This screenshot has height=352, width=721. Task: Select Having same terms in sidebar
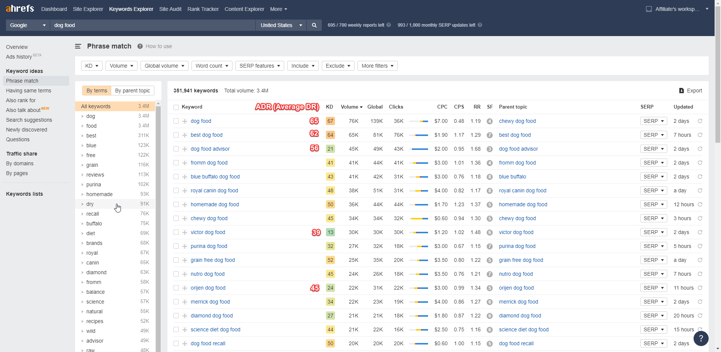(x=29, y=91)
